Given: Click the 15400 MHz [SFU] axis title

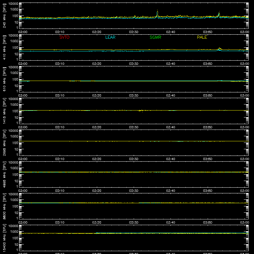Looking at the screenshot, I should click(x=4, y=238).
